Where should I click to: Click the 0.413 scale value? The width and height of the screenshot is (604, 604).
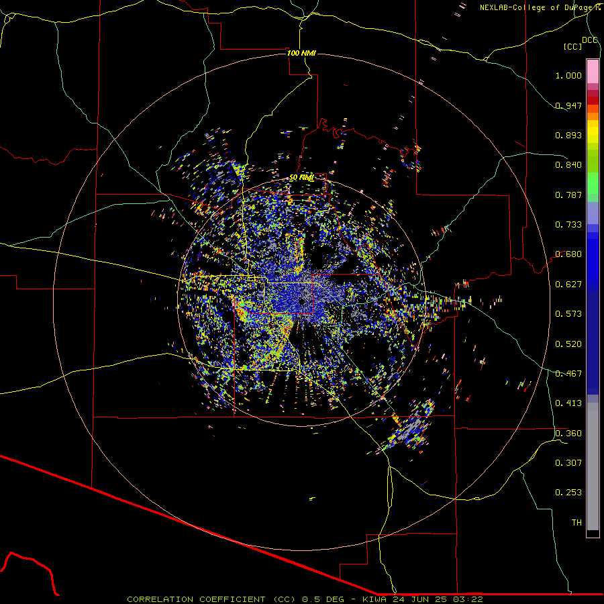(x=568, y=403)
